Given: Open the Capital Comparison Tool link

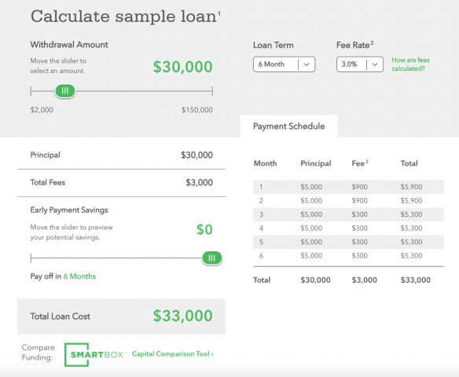Looking at the screenshot, I should click(172, 354).
